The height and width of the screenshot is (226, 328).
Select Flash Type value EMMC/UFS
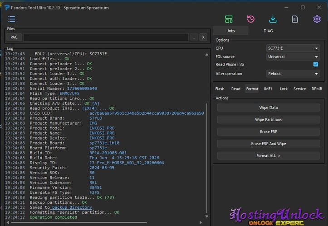coord(69,94)
